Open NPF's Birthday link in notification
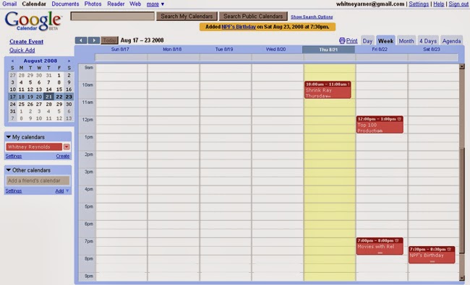470x285 pixels. (x=239, y=27)
